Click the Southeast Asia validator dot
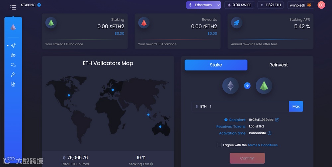 148,115
